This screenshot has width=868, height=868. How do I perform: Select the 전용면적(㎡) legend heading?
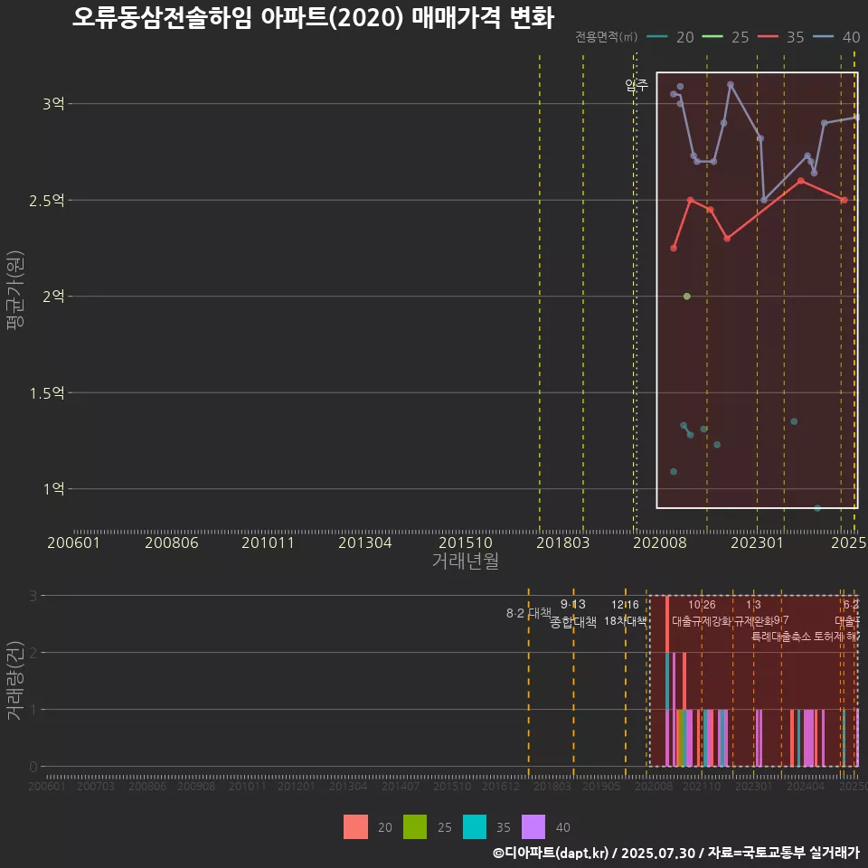tap(606, 37)
